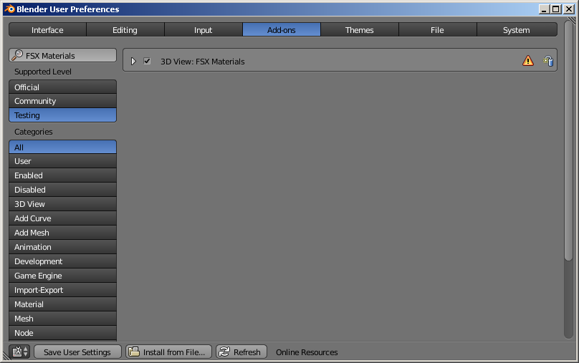
Task: Close the Blender User Preferences window
Action: point(569,9)
